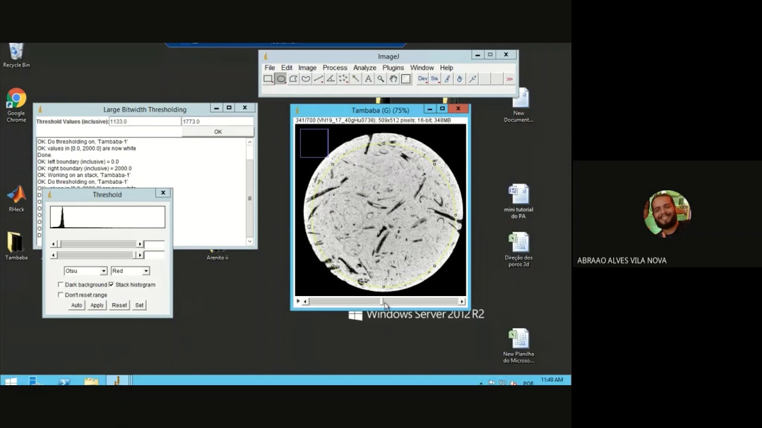Open the Recycle Bin desktop icon

[x=16, y=55]
